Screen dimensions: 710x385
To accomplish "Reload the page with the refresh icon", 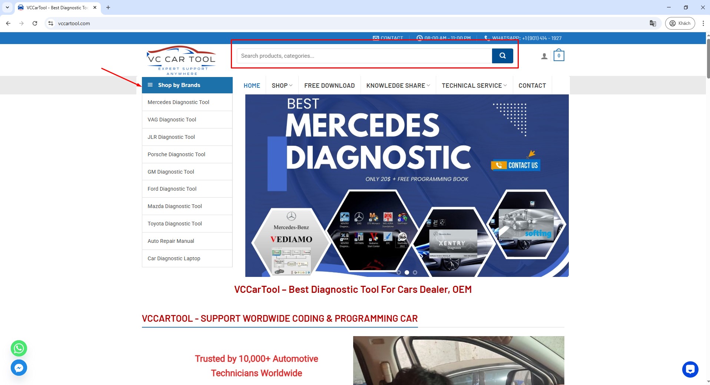I will (35, 23).
